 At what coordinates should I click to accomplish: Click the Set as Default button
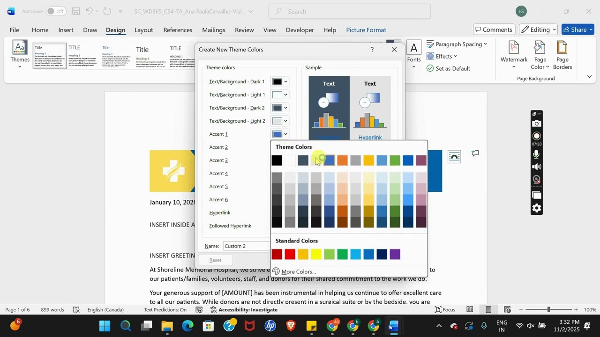(448, 68)
